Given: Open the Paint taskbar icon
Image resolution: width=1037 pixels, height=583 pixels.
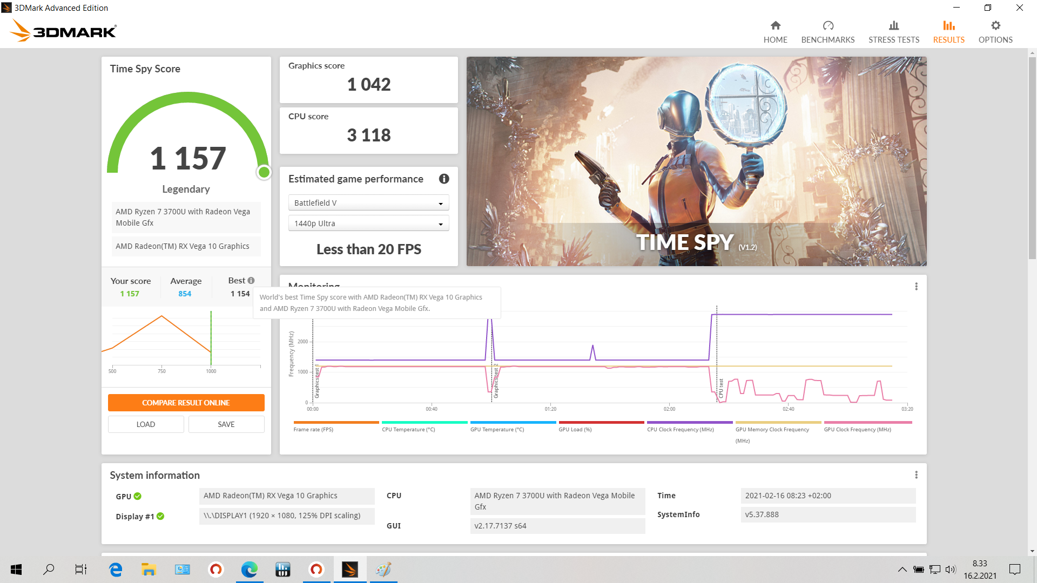Looking at the screenshot, I should (x=383, y=569).
